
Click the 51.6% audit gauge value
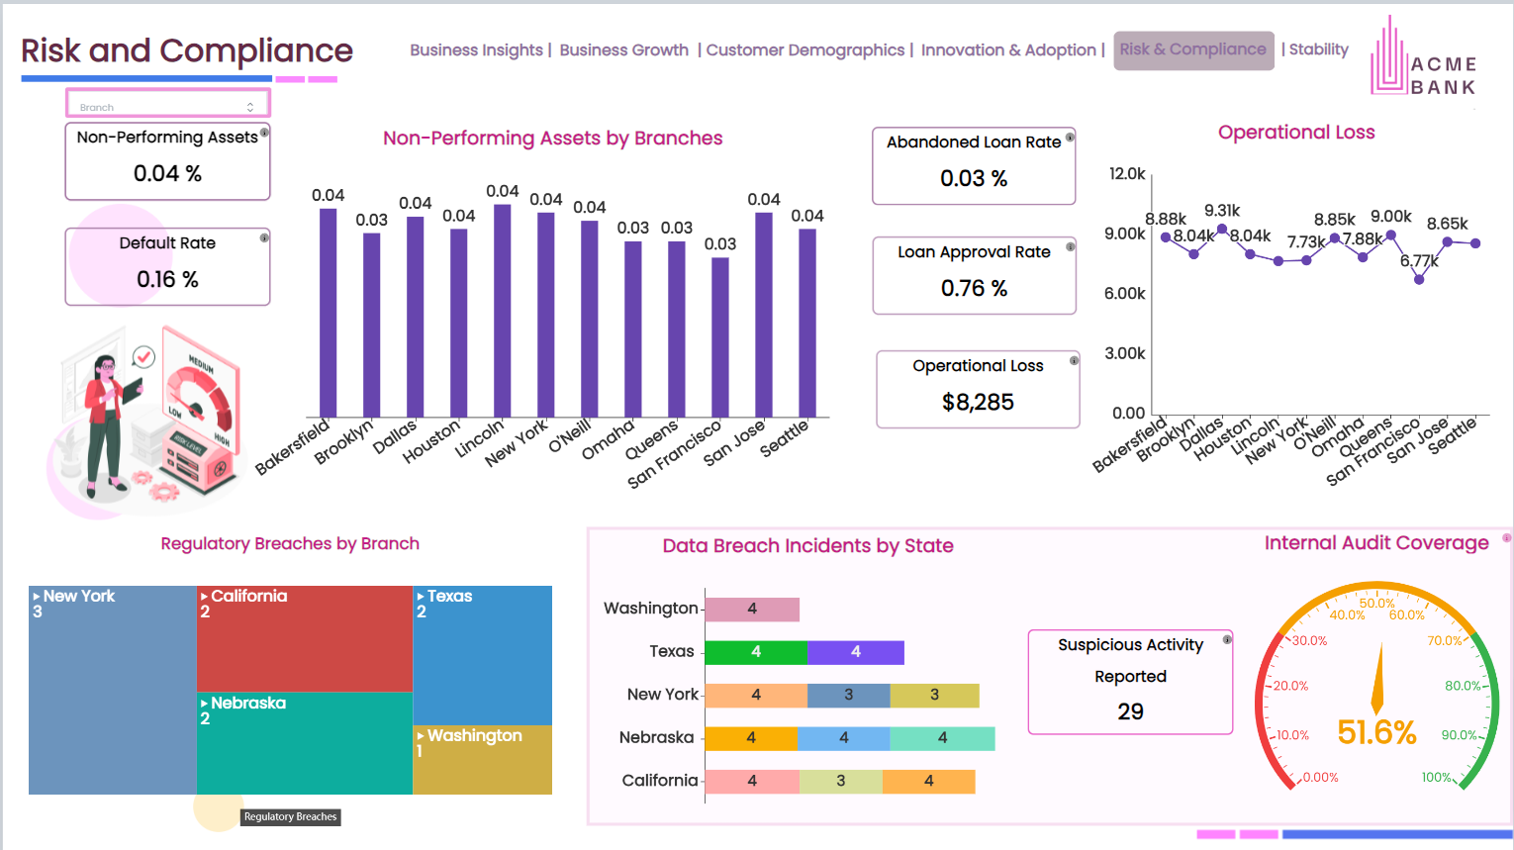point(1376,732)
